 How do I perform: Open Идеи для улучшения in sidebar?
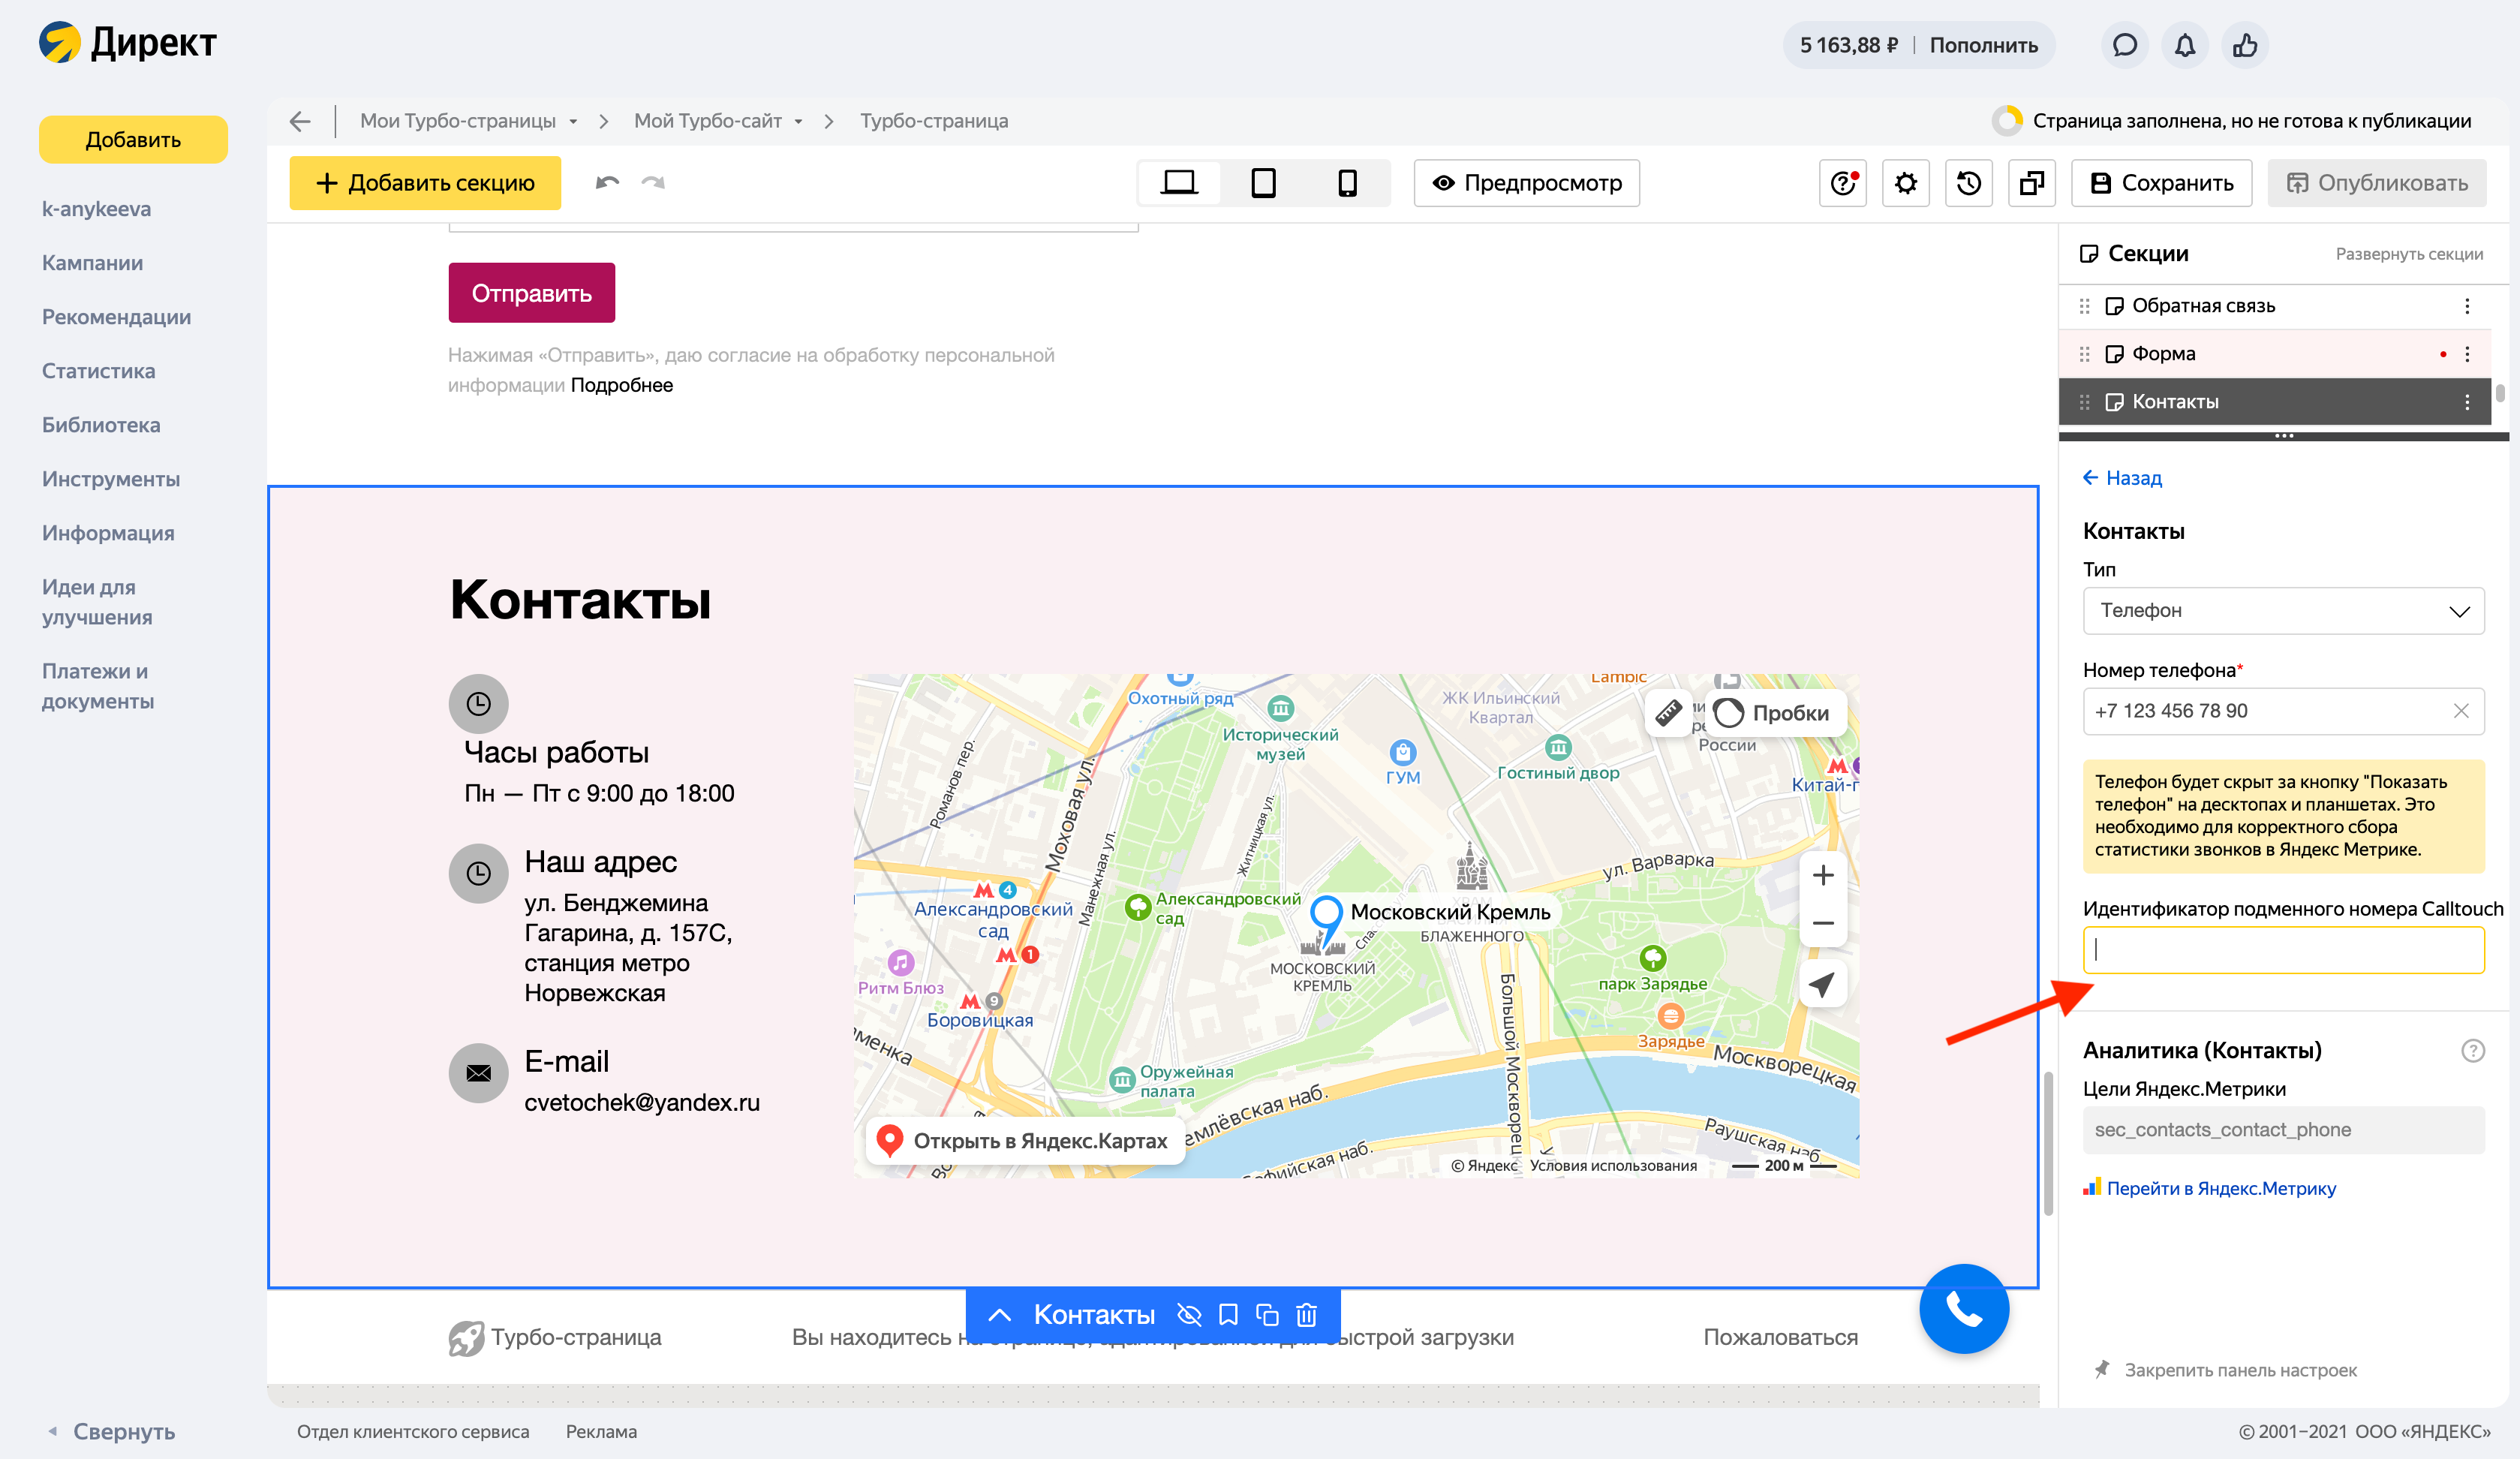point(97,602)
